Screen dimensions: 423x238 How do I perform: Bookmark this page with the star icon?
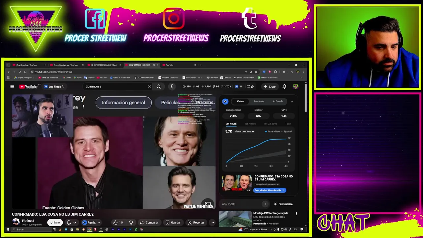click(256, 72)
